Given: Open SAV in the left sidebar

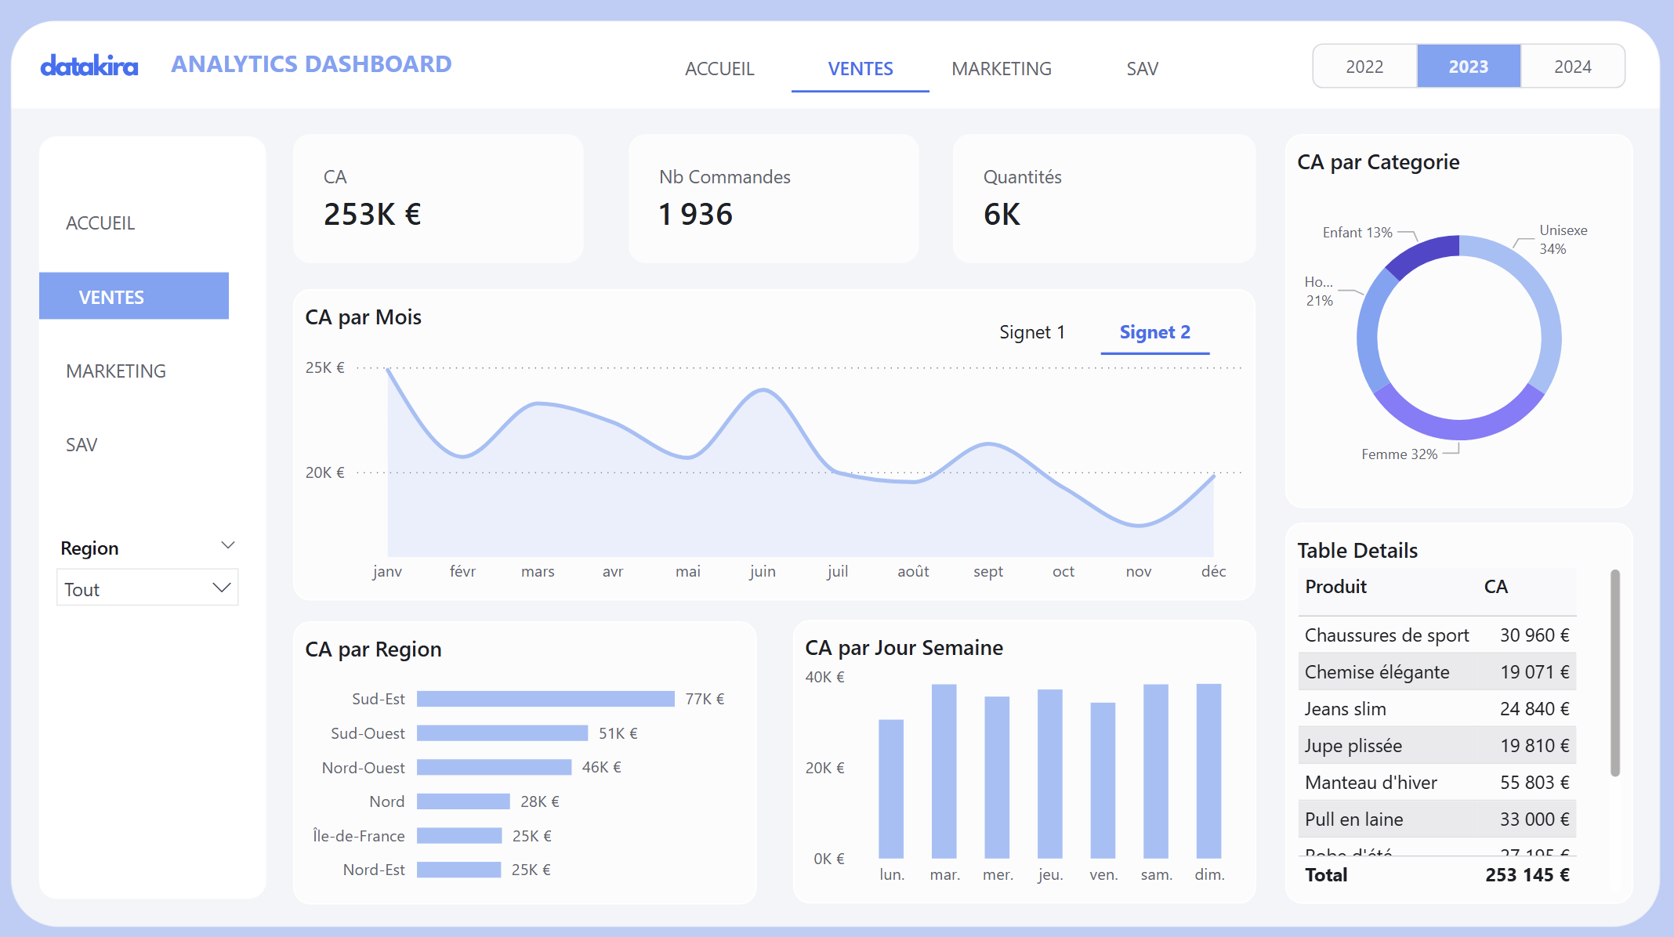Looking at the screenshot, I should 82,444.
